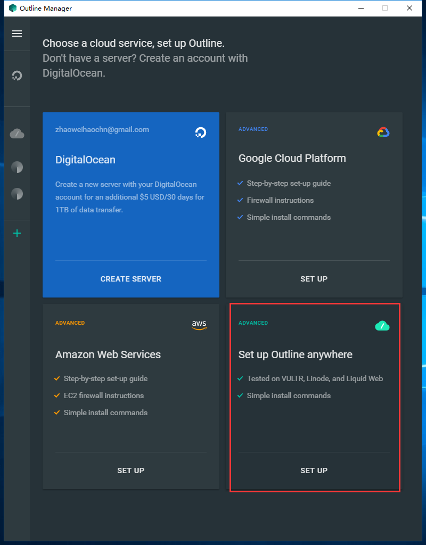
Task: Click the green plus to add server
Action: pos(17,233)
